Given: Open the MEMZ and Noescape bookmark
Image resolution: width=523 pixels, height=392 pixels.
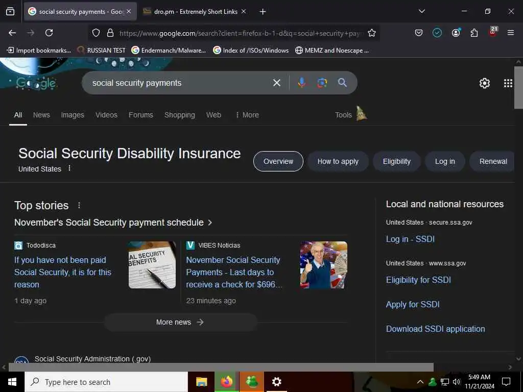Looking at the screenshot, I should (332, 51).
